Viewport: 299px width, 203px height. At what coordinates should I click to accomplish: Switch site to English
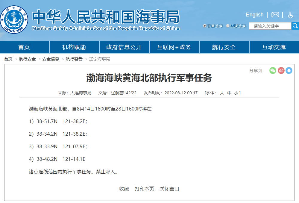(255, 15)
